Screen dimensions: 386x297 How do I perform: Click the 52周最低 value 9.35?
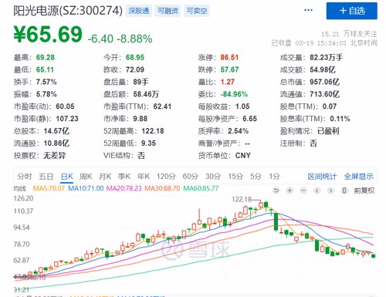(148, 143)
